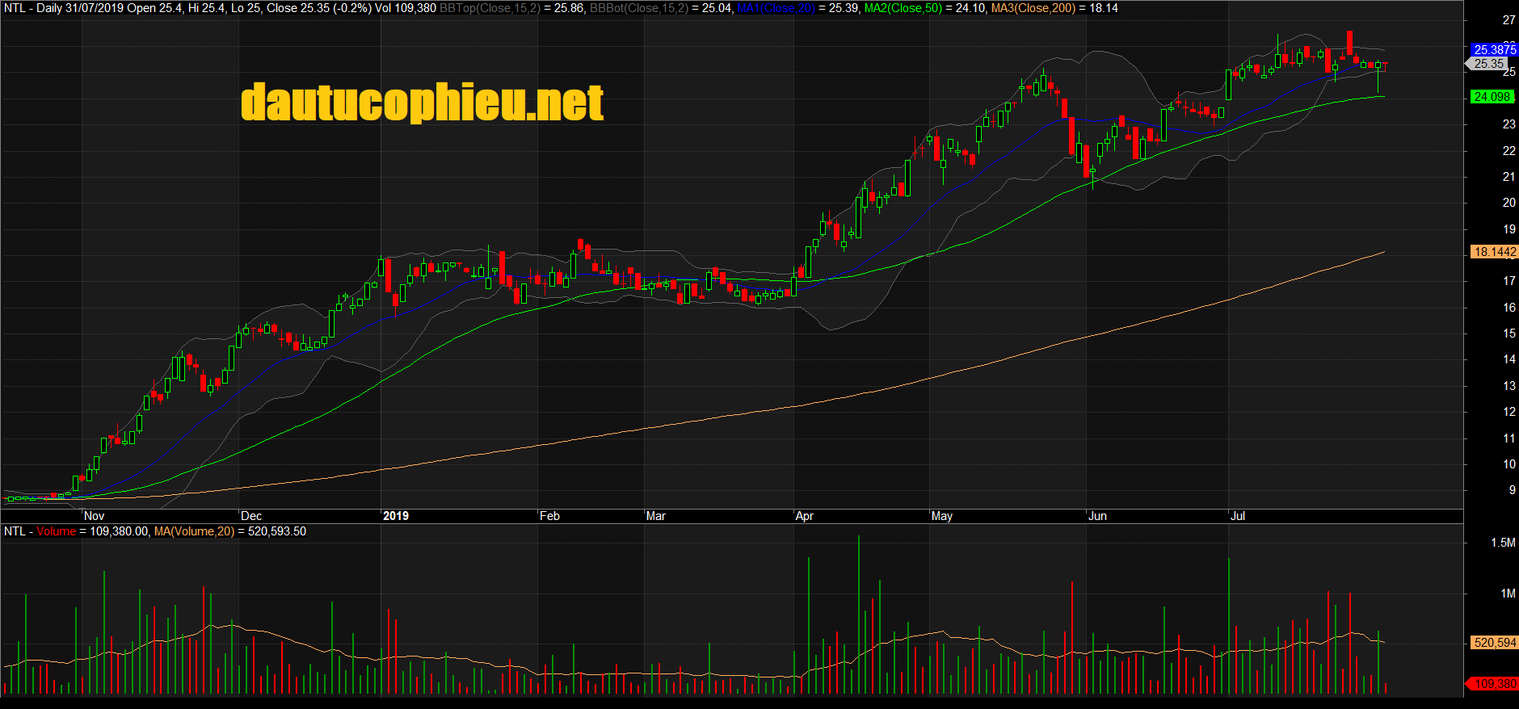1519x709 pixels.
Task: Click the 9 price axis label
Action: click(1512, 490)
